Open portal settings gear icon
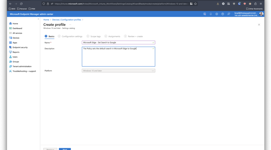This screenshot has width=271, height=150. (216, 14)
